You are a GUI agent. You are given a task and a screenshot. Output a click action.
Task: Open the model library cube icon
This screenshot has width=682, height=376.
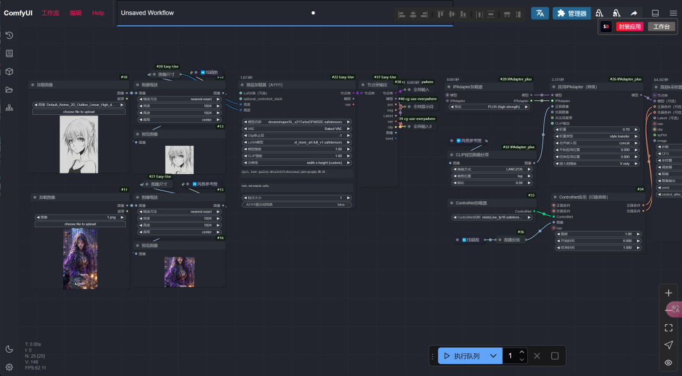pyautogui.click(x=9, y=72)
